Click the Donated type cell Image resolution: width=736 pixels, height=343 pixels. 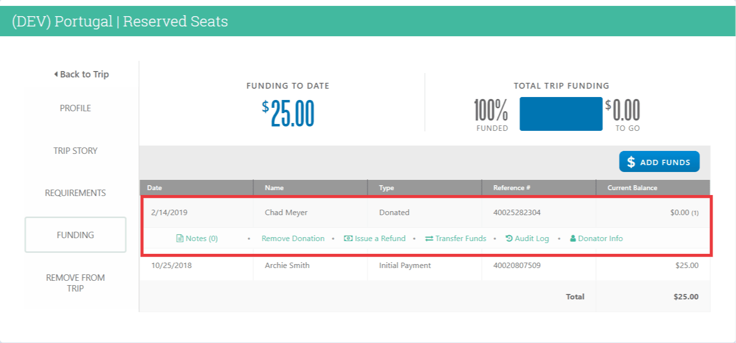(394, 213)
